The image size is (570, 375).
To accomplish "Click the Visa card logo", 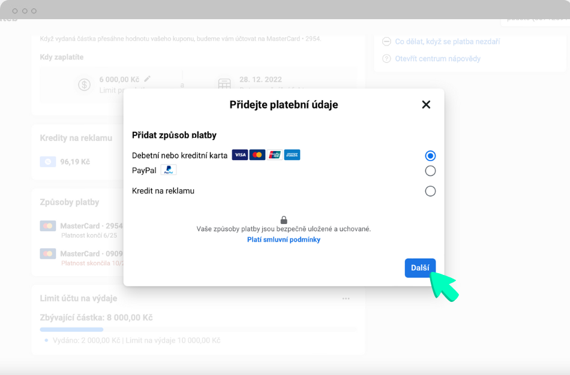I will [x=240, y=155].
